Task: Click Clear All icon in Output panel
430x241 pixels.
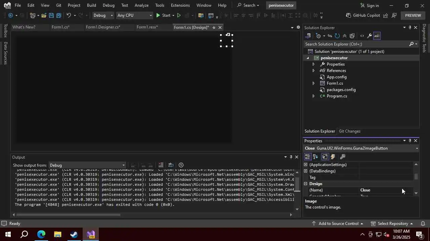Action: pos(161,165)
